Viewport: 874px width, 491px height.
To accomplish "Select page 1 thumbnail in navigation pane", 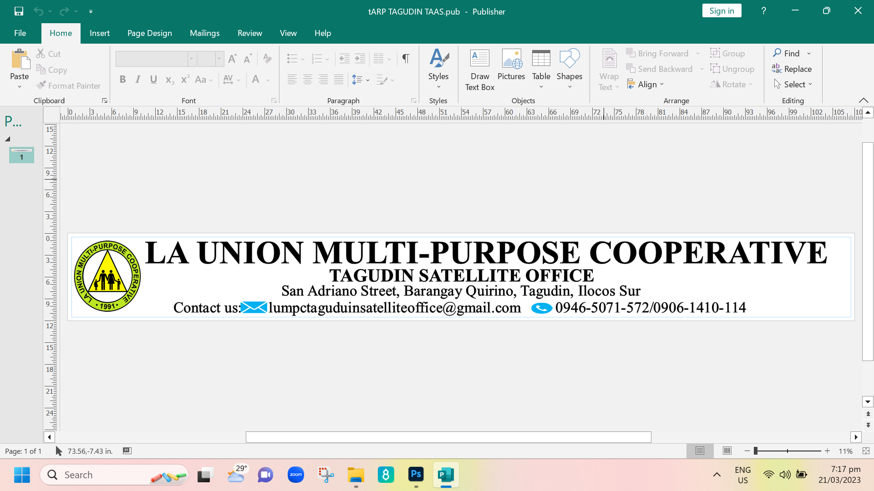I will coord(21,155).
